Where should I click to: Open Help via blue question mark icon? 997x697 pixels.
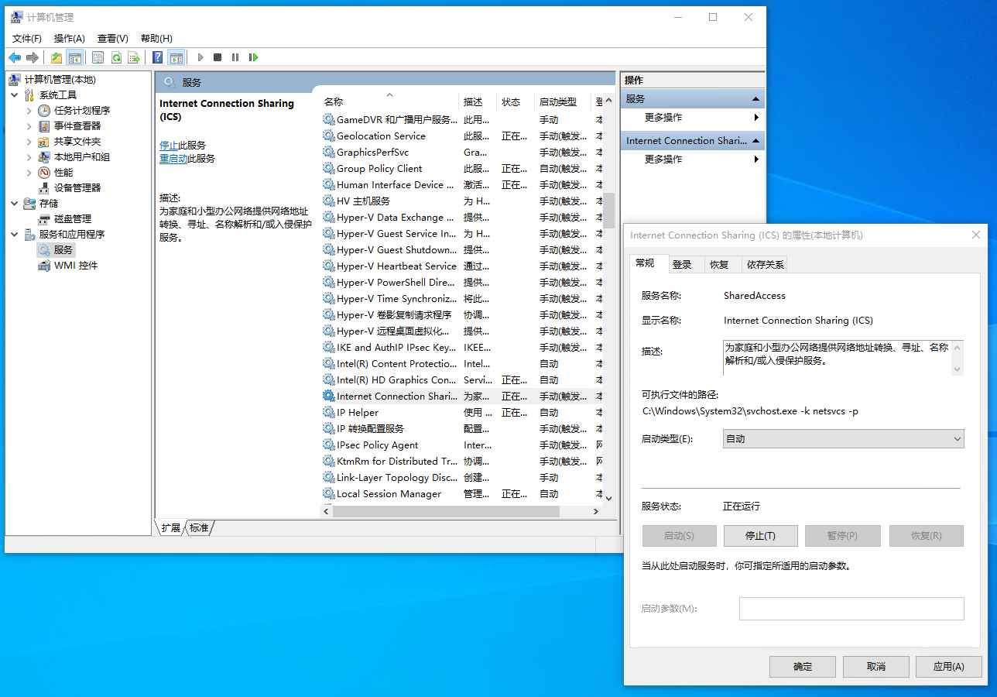pos(157,57)
